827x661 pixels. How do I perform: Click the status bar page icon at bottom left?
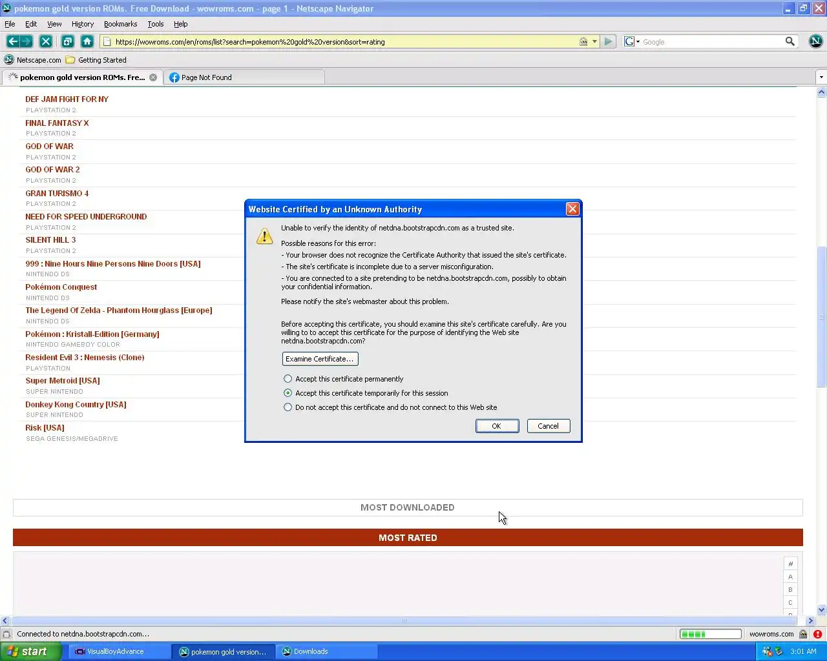(x=6, y=634)
